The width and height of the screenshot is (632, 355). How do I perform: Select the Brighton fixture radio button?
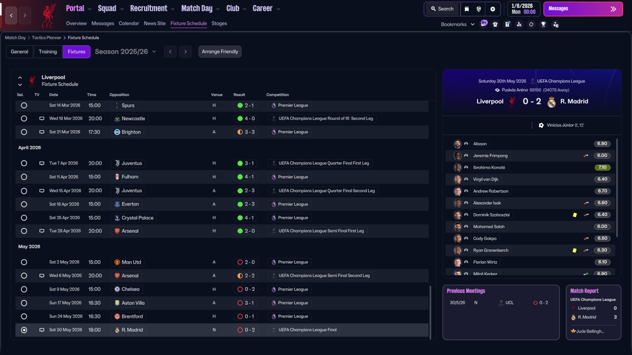24,132
